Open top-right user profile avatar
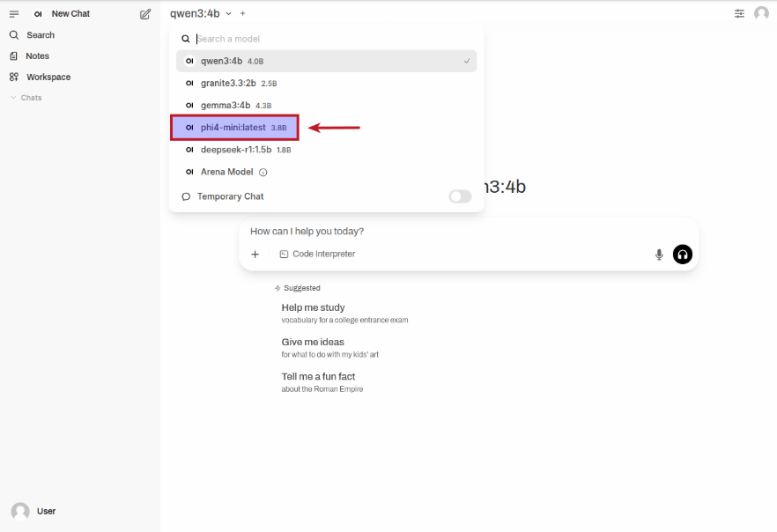777x532 pixels. (761, 13)
